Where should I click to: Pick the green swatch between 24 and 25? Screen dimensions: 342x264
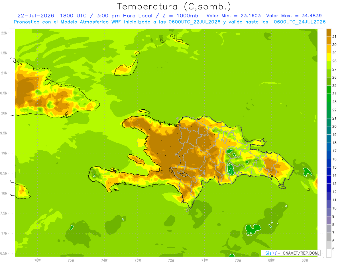[329, 90]
